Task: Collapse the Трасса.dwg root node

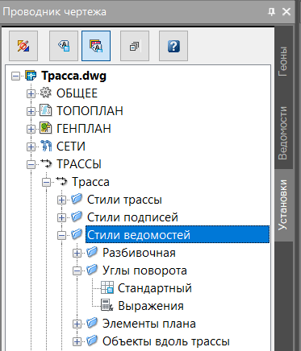Action: [15, 76]
